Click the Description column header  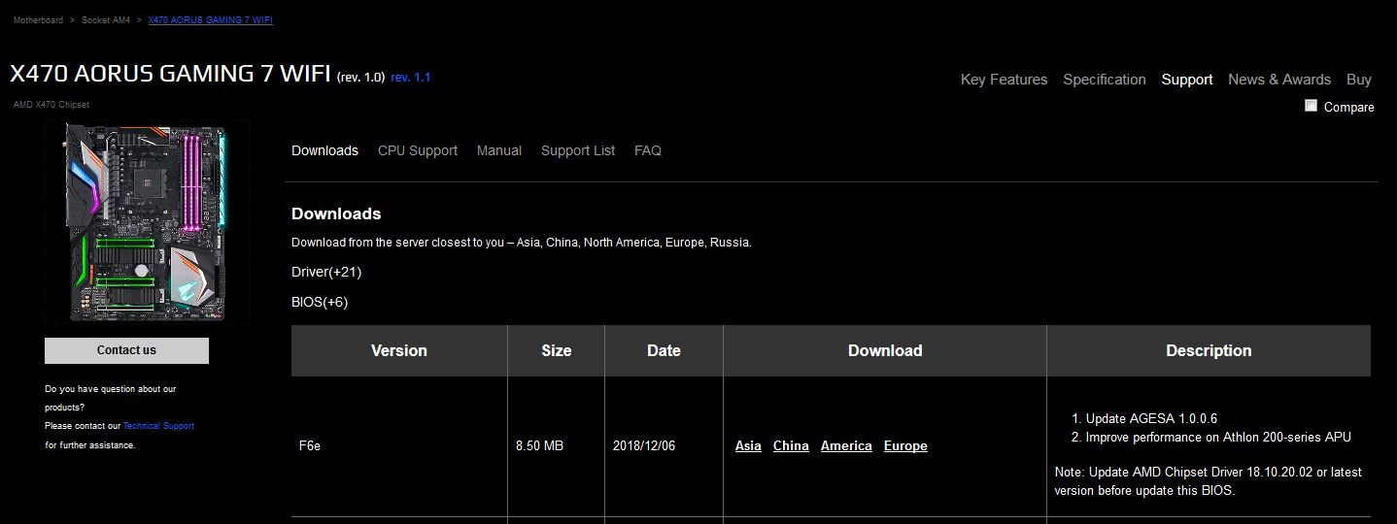[1209, 350]
